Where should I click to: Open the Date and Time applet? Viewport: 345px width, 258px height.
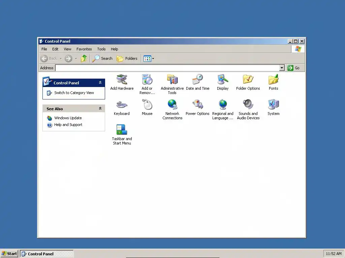[197, 82]
